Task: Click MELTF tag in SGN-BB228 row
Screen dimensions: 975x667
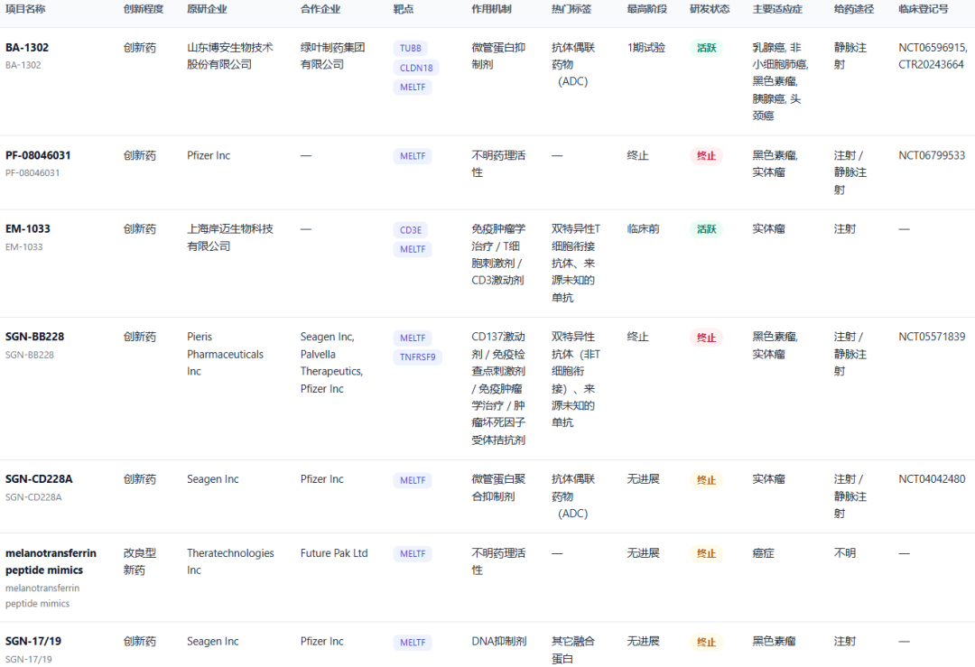Action: click(413, 338)
